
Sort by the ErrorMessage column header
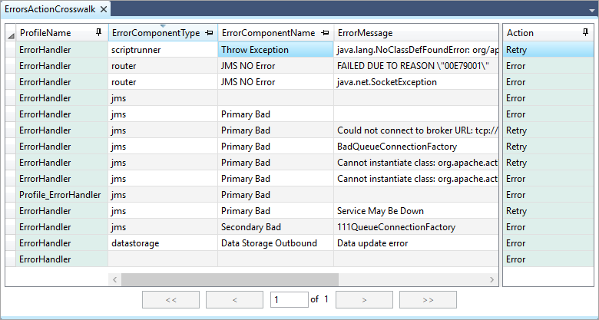[365, 33]
